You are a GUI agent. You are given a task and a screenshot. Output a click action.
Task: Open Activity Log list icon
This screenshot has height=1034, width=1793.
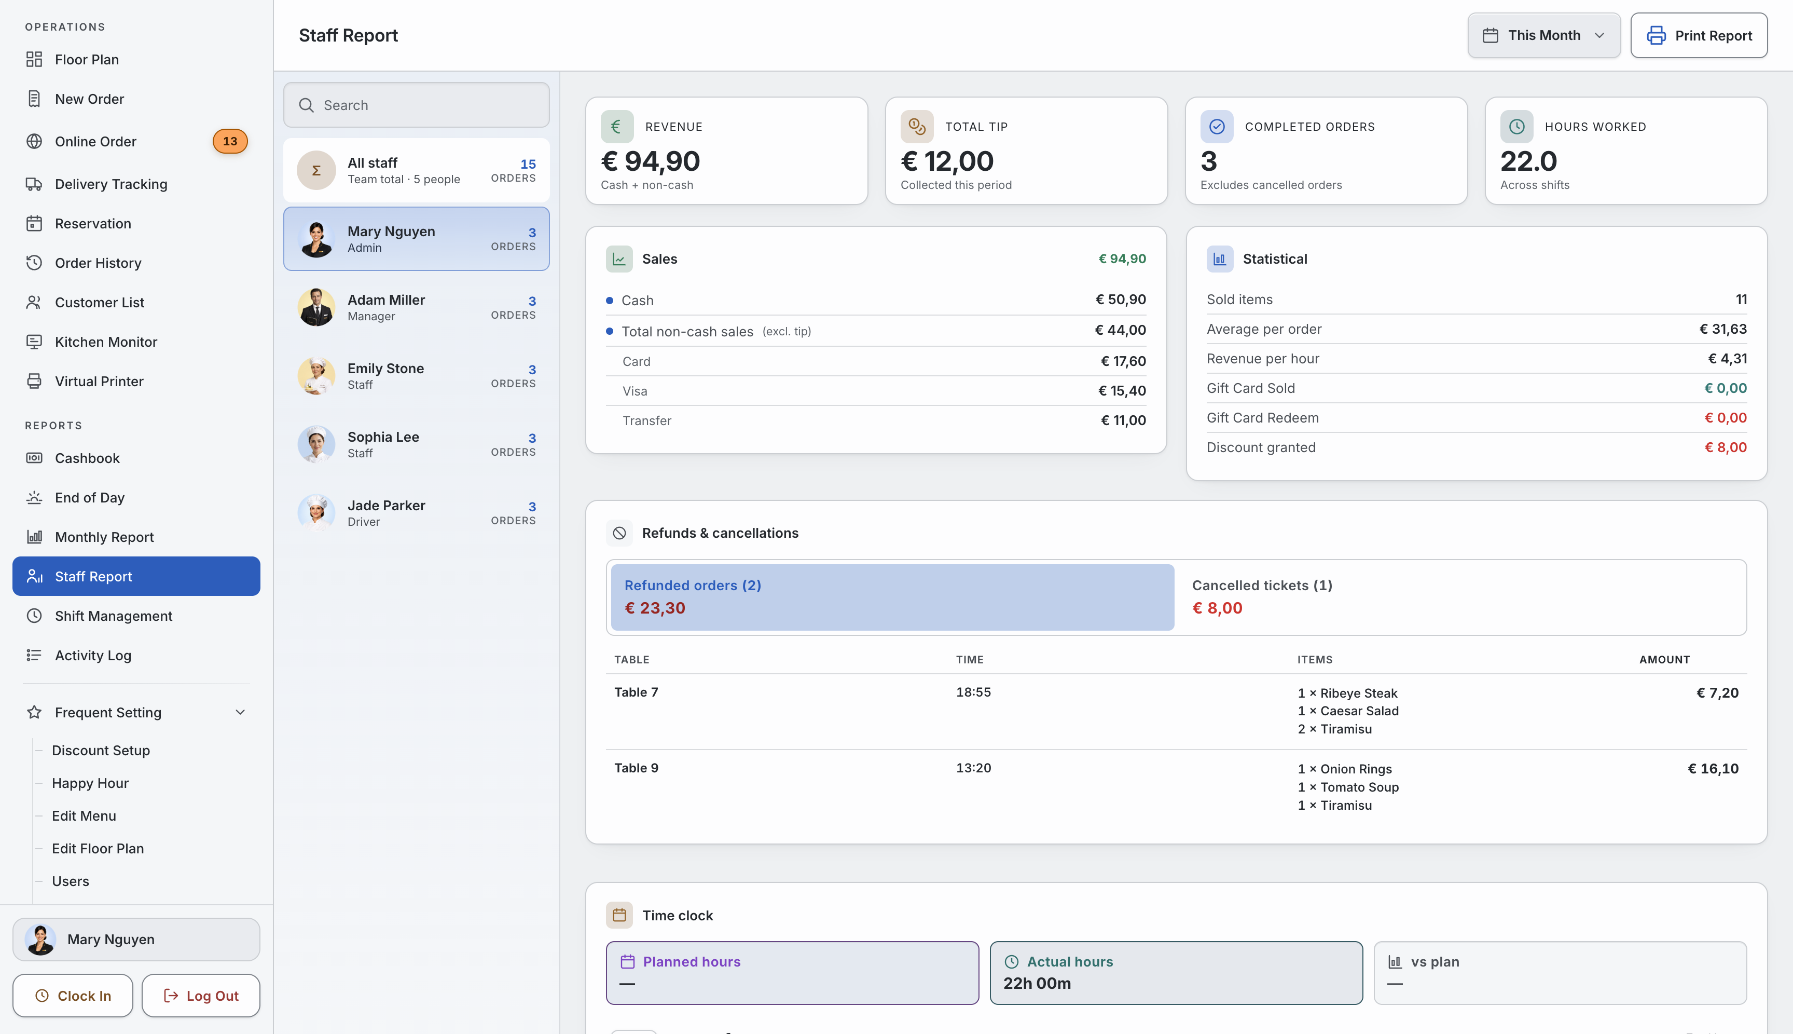click(34, 656)
